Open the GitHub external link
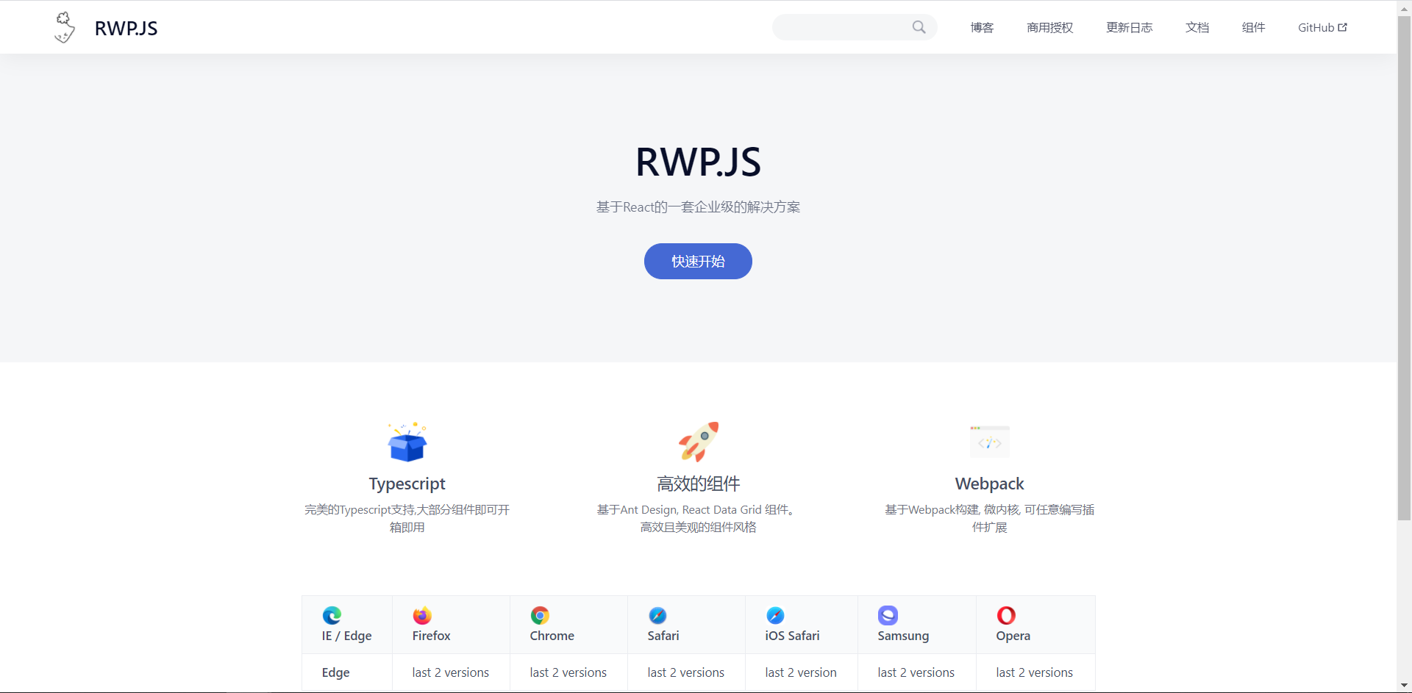This screenshot has height=693, width=1412. [x=1322, y=27]
